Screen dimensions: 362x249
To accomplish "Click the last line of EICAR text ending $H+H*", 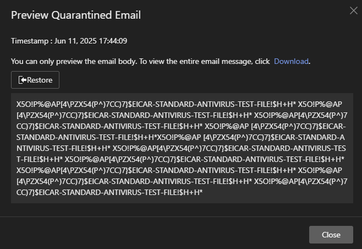I will pyautogui.click(x=110, y=192).
